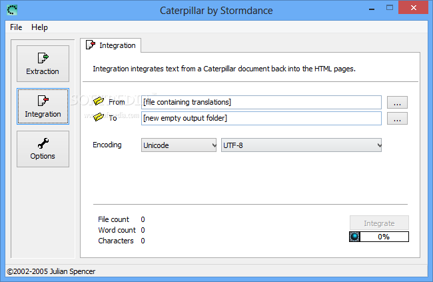Click the Integration tab document icon
This screenshot has width=433, height=282.
[x=91, y=45]
